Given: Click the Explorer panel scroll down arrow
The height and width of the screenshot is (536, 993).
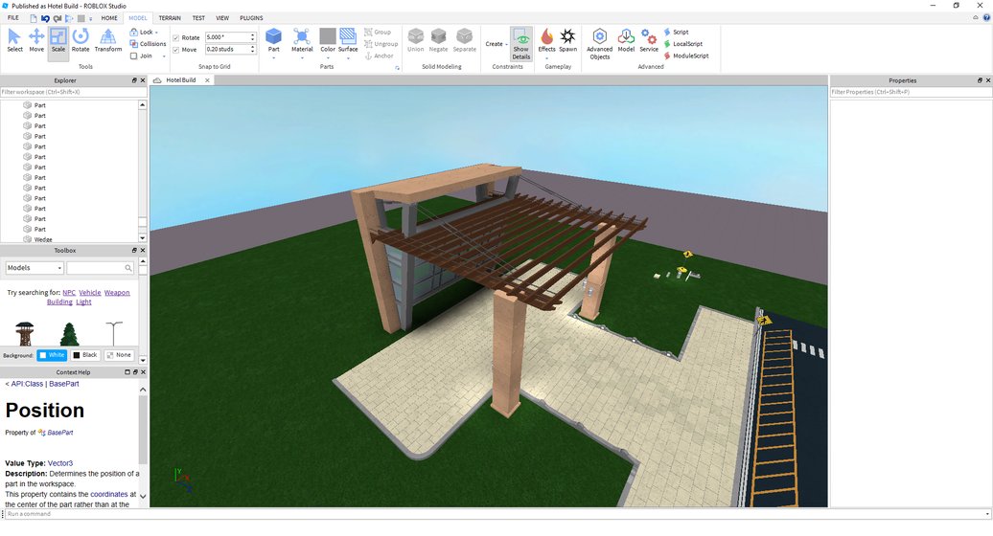Looking at the screenshot, I should (143, 238).
